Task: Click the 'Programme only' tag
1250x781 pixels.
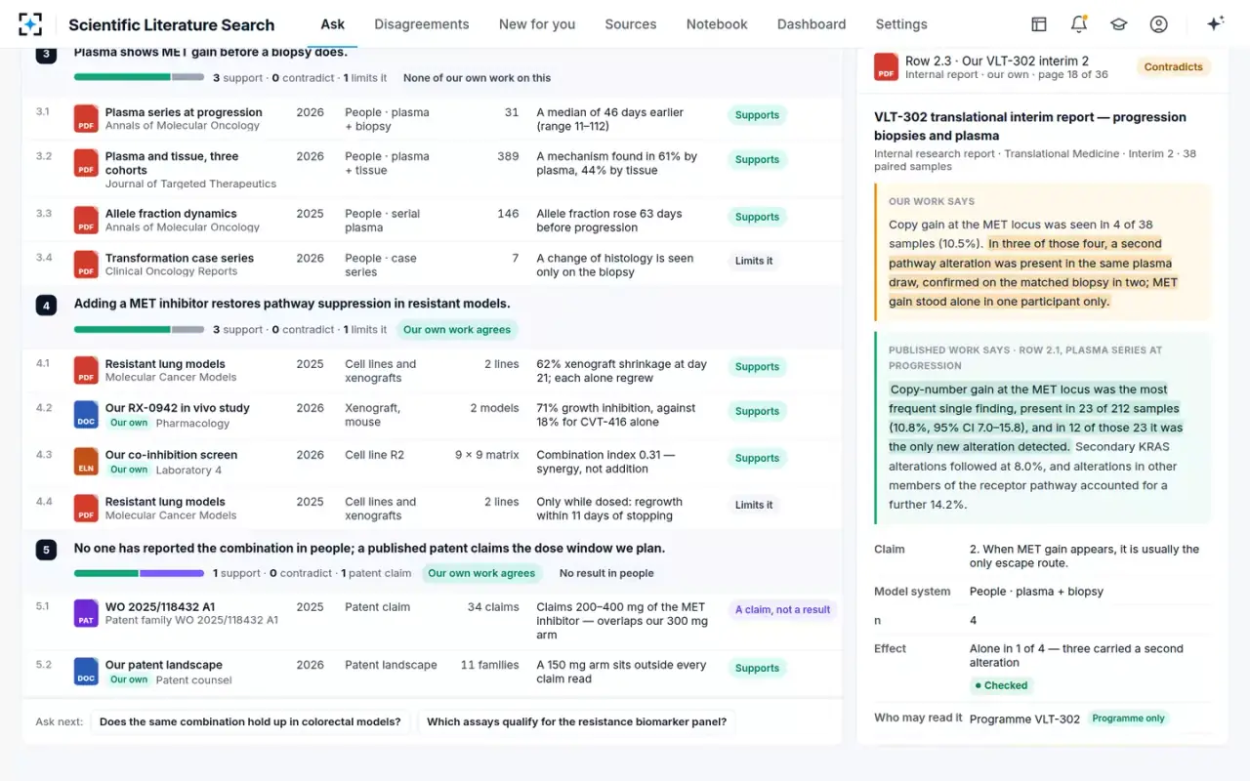Action: [1128, 719]
